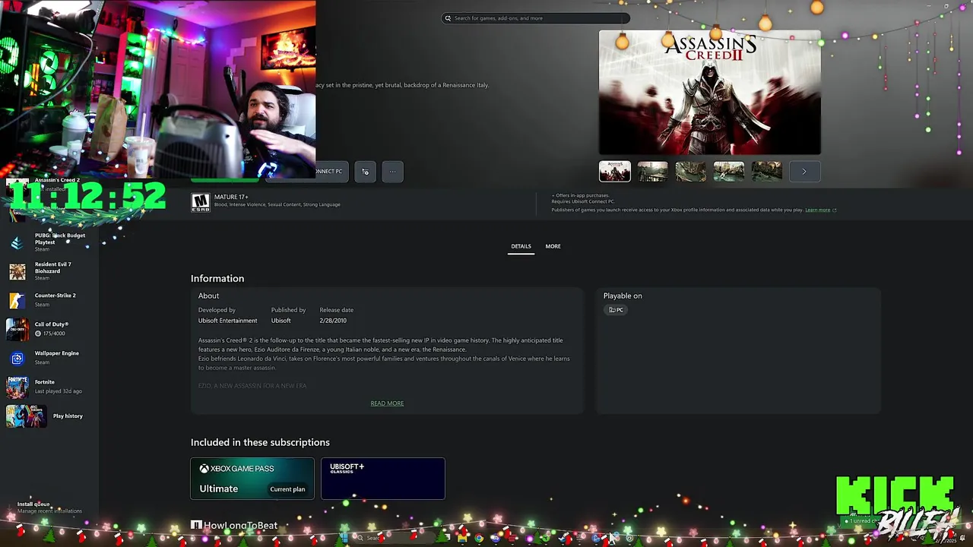Open the manage game settings icon button
This screenshot has width=973, height=547.
tap(365, 172)
